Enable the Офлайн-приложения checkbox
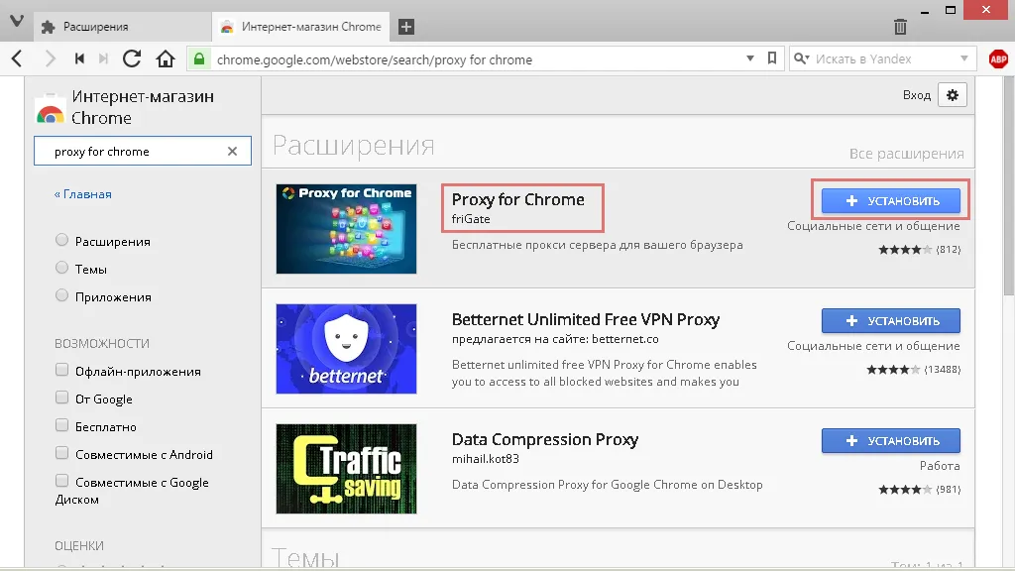This screenshot has width=1015, height=571. click(61, 371)
